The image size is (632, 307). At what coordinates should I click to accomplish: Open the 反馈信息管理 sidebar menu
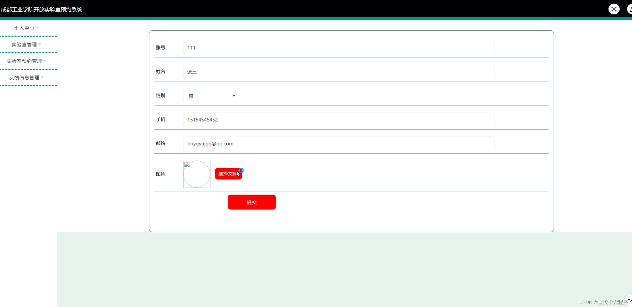[x=24, y=77]
